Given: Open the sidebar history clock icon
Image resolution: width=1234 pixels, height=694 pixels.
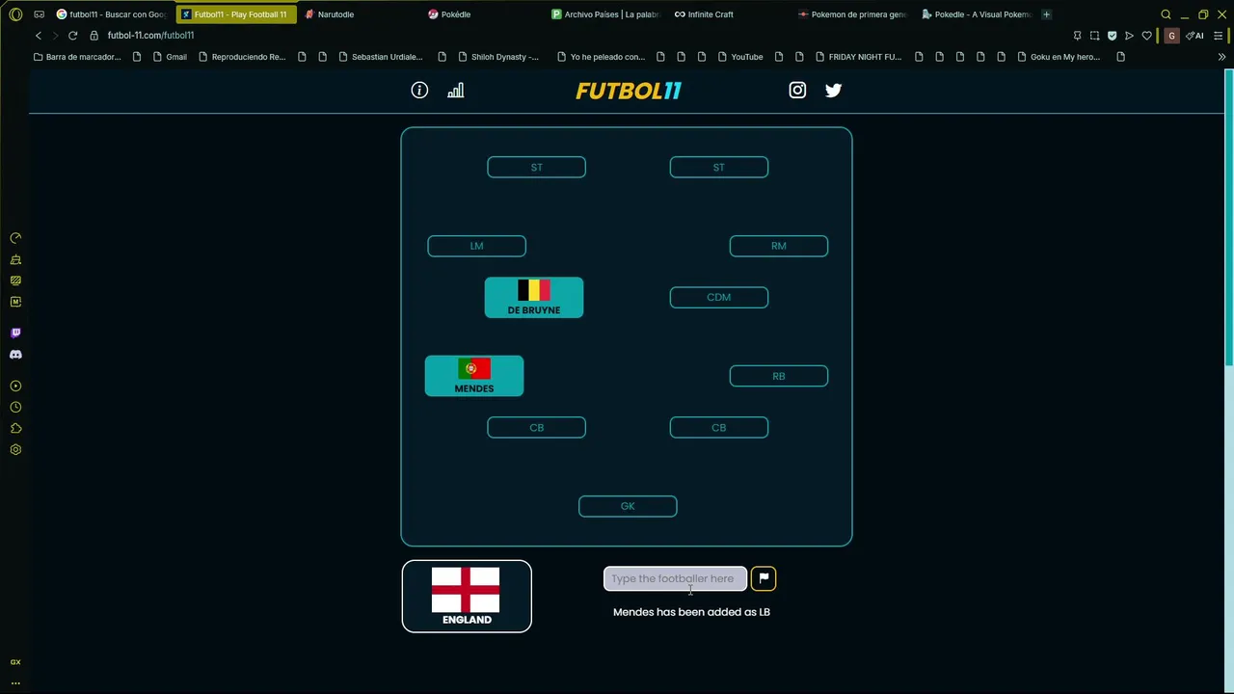Looking at the screenshot, I should pos(15,407).
